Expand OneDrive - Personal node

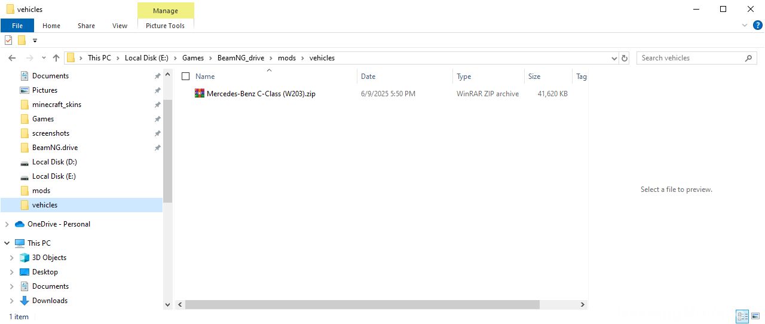(7, 224)
